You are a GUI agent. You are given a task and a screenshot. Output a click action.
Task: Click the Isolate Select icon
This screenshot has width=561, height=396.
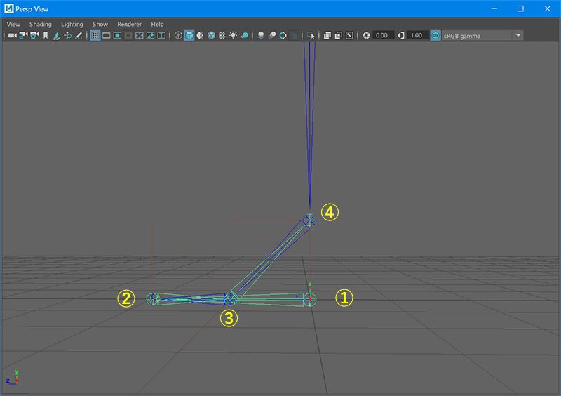311,35
